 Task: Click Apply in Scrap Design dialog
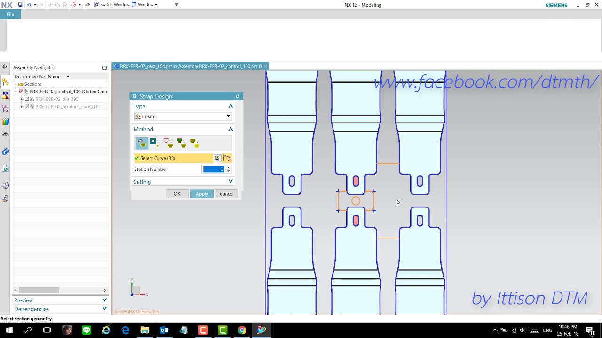coord(202,194)
